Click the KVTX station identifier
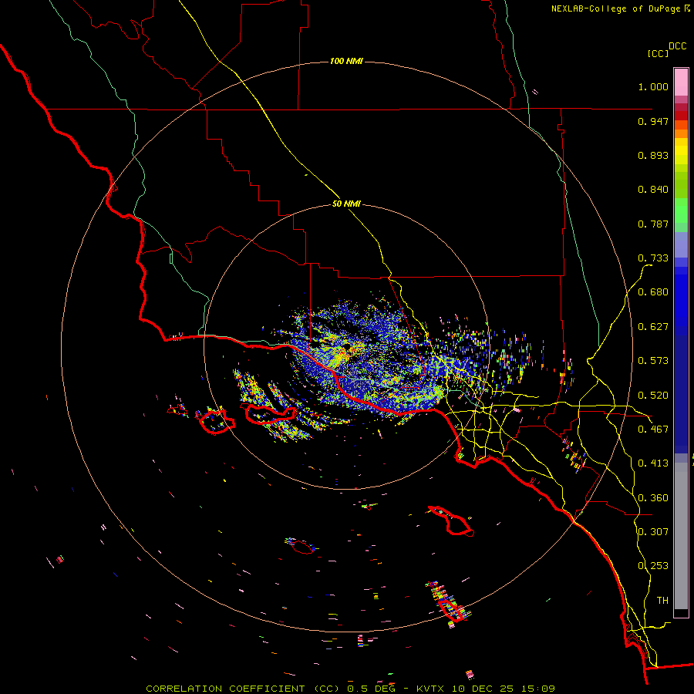The height and width of the screenshot is (694, 694). coord(430,689)
